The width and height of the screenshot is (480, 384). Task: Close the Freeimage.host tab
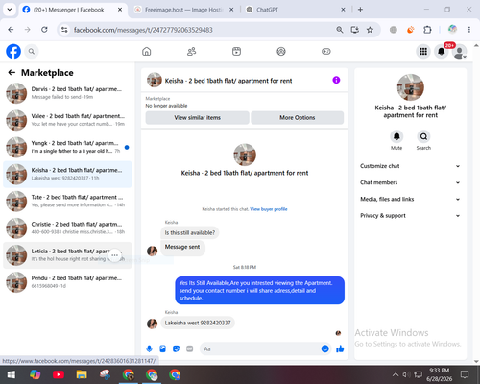pyautogui.click(x=231, y=10)
